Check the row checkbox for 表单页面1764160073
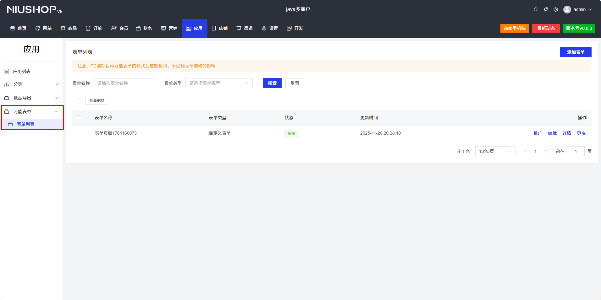The width and height of the screenshot is (601, 300). [79, 133]
